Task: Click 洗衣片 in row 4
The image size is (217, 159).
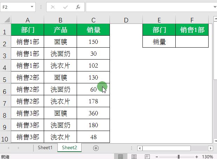Action: (x=60, y=65)
